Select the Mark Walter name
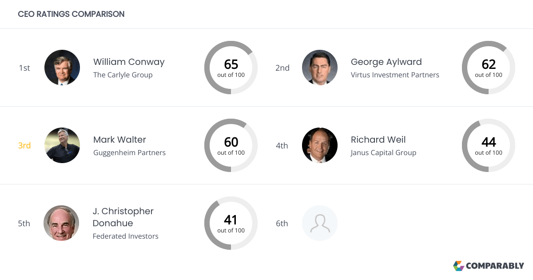 tap(119, 140)
